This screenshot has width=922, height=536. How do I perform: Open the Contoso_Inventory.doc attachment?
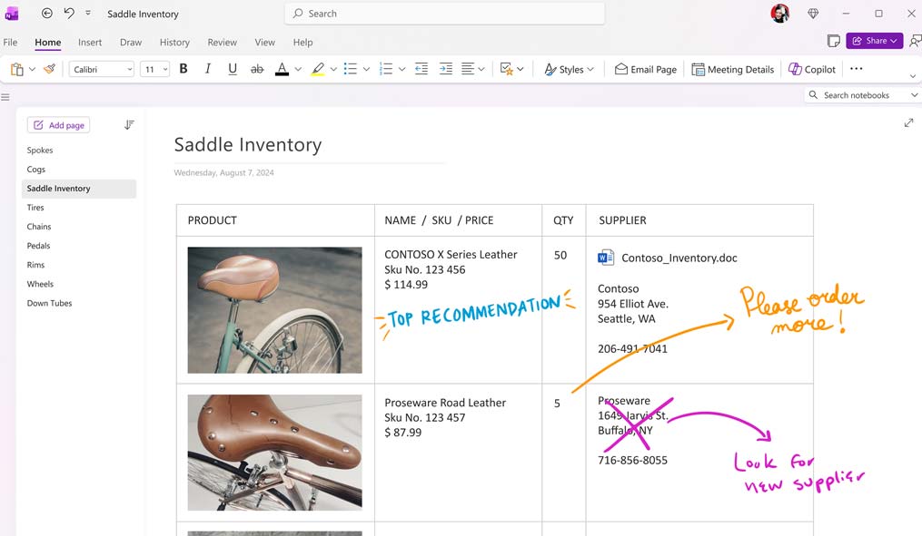[668, 258]
